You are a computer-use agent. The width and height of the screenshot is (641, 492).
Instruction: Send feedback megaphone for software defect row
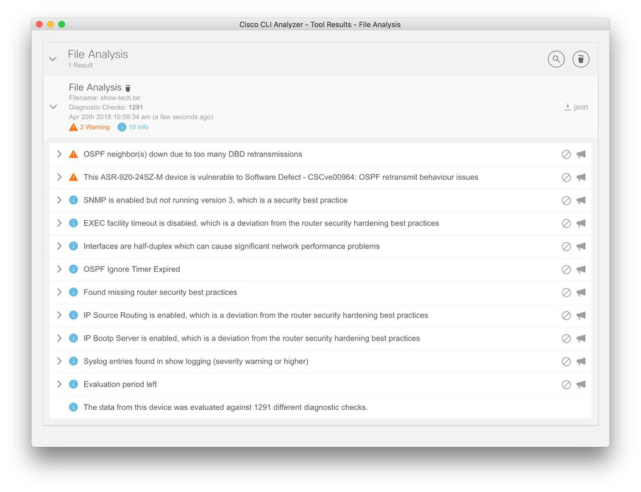coord(581,177)
